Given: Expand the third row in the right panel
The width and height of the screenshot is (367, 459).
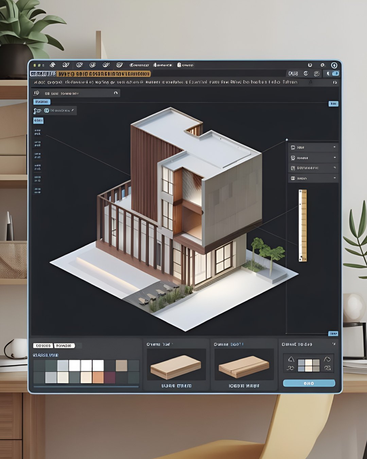Looking at the screenshot, I should point(334,168).
